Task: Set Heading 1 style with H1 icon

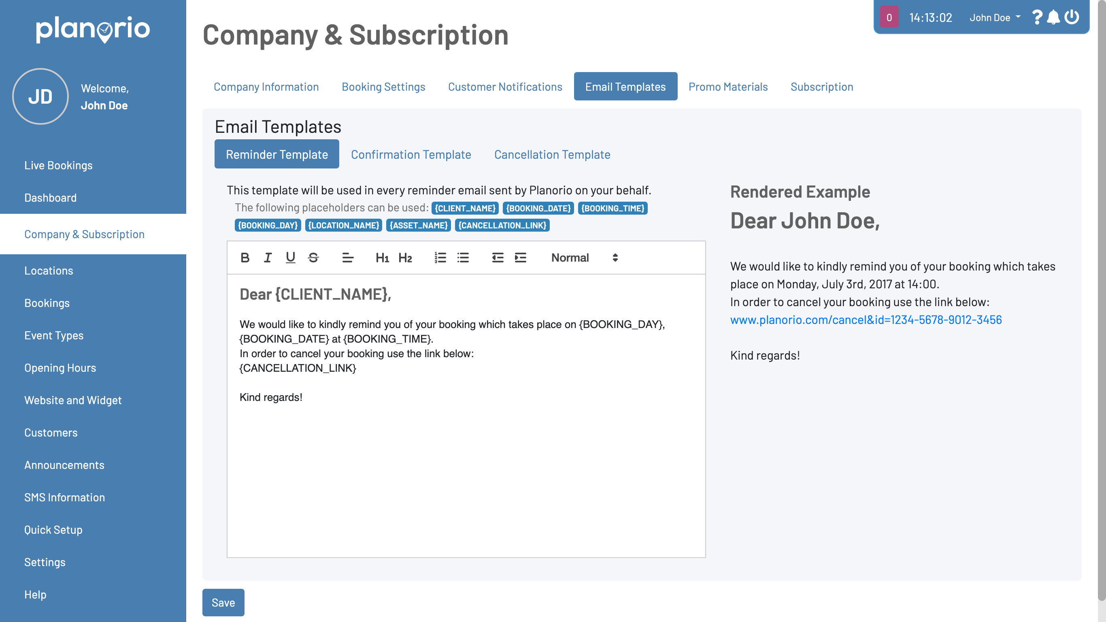Action: tap(382, 258)
